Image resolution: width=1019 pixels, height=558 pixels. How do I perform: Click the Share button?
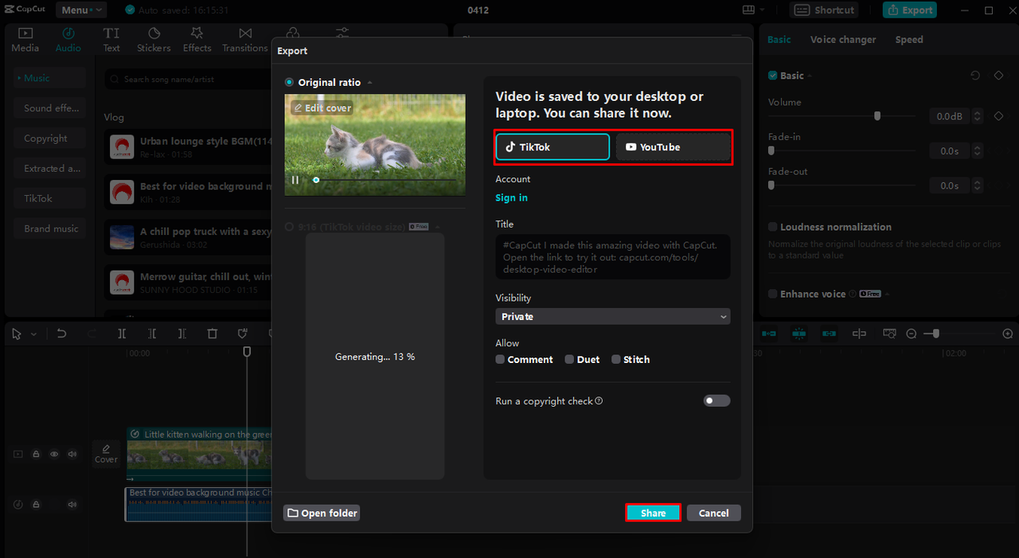[653, 513]
